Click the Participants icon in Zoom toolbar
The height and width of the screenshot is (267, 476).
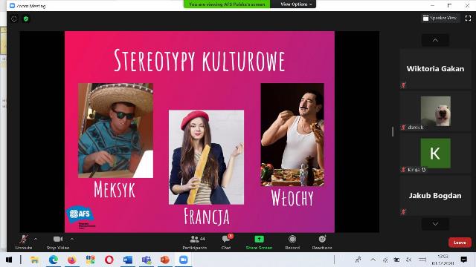tap(194, 239)
